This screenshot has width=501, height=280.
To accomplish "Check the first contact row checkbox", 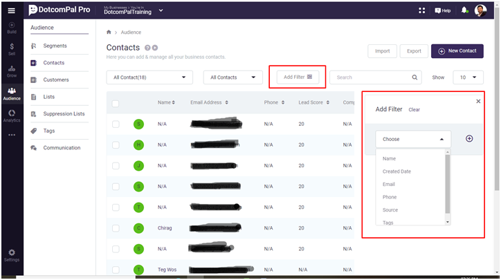I will click(116, 124).
